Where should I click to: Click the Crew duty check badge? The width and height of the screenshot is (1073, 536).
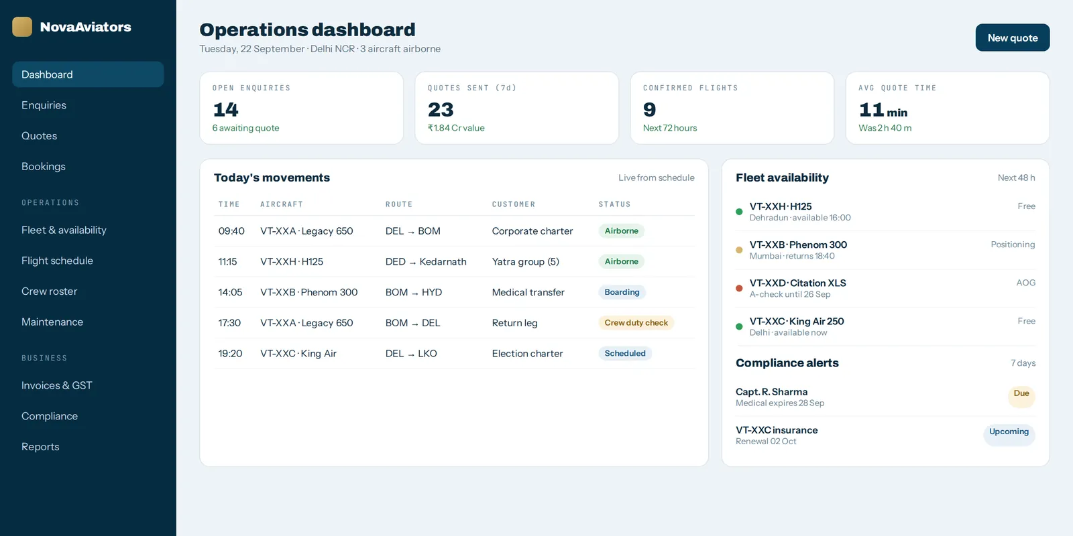(x=636, y=323)
